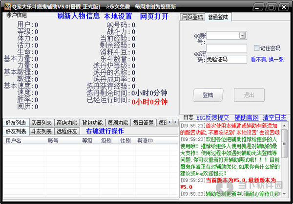Click the app icon in title bar
This screenshot has height=204, width=293.
tap(7, 6)
